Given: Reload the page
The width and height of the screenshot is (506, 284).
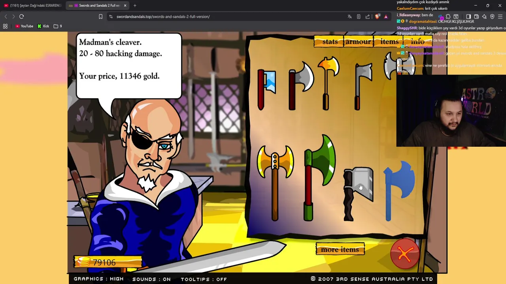Looking at the screenshot, I should pos(22,17).
